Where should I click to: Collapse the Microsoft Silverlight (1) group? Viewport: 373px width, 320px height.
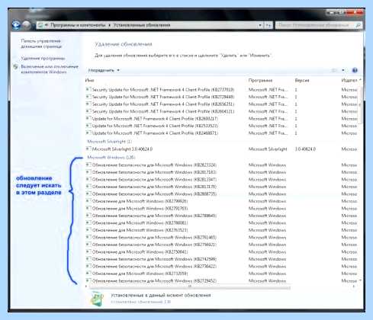point(109,142)
